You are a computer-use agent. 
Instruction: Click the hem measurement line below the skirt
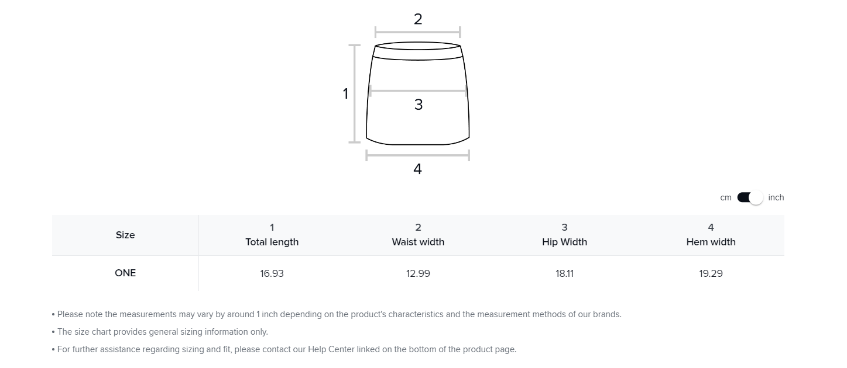418,155
